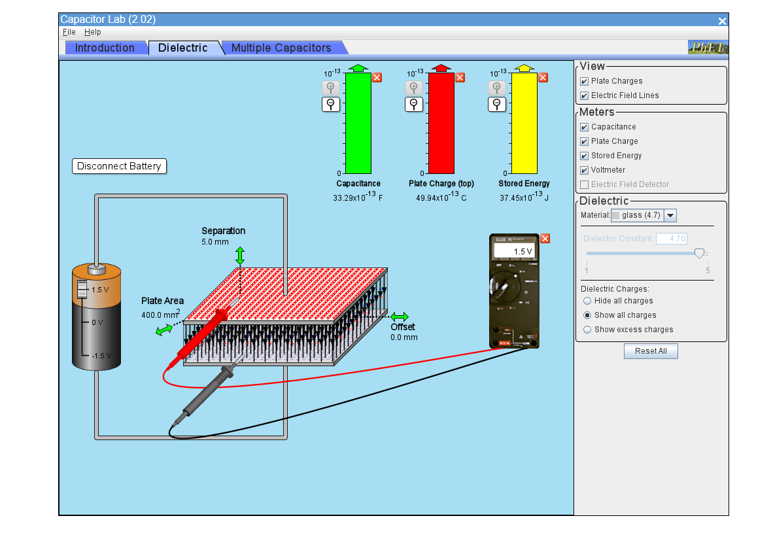Switch to the Multiple Capacitors tab
The image size is (773, 533).
(x=281, y=48)
